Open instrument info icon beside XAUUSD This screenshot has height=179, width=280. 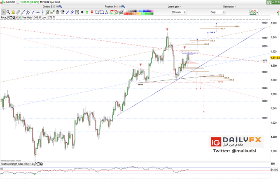point(18,2)
